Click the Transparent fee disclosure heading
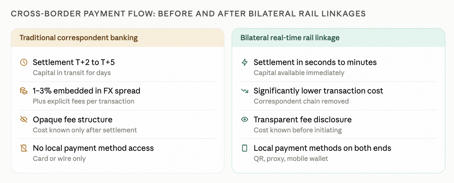The height and width of the screenshot is (183, 454). pos(303,120)
